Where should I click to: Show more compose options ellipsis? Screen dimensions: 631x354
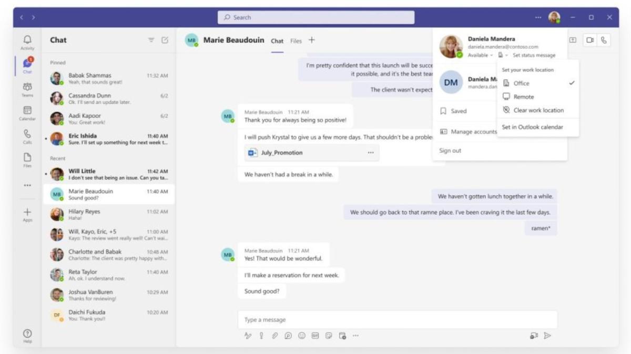pos(355,336)
